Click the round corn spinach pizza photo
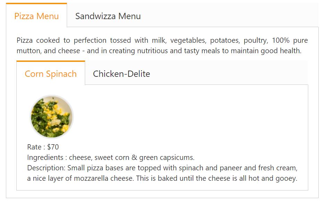326x203 pixels. pos(51,117)
